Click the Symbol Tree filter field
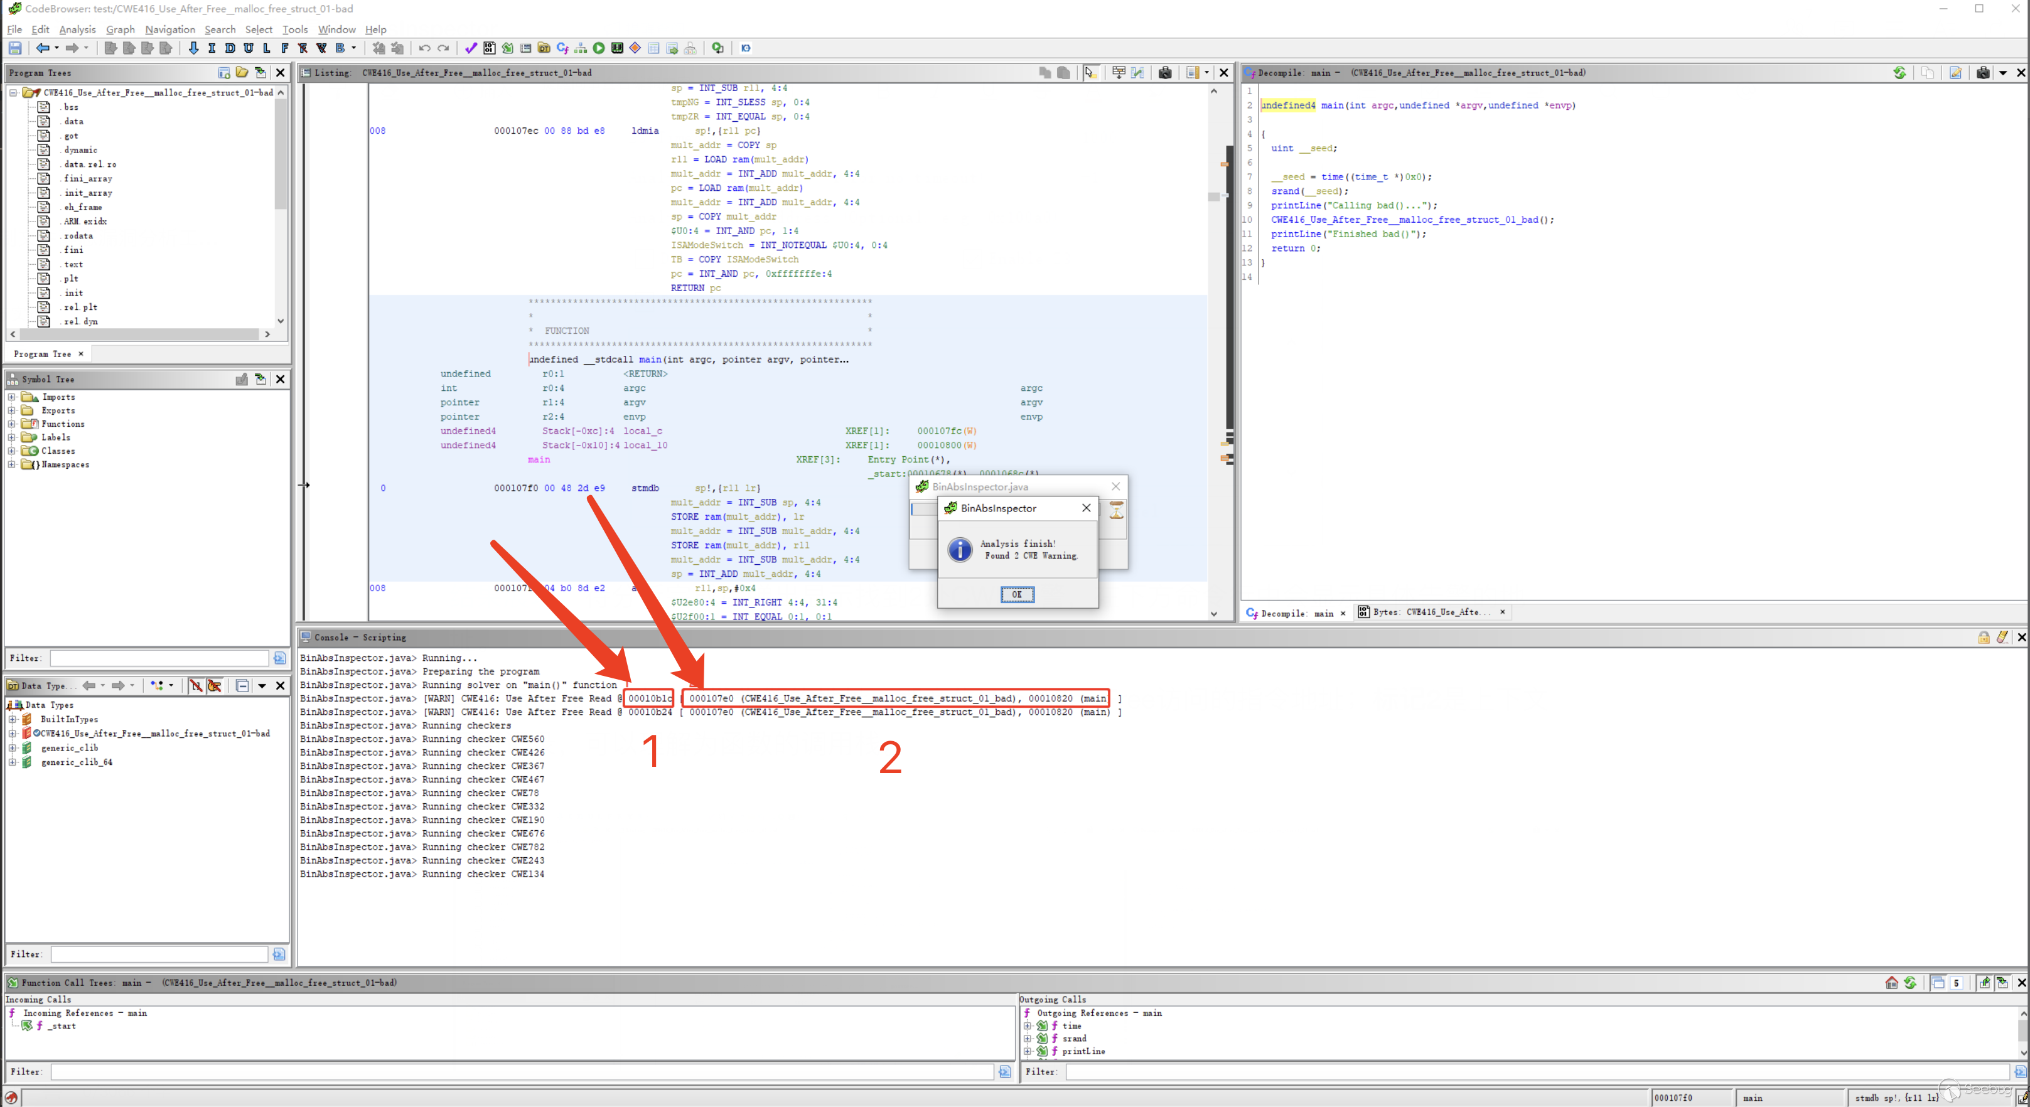This screenshot has height=1107, width=2030. tap(159, 658)
